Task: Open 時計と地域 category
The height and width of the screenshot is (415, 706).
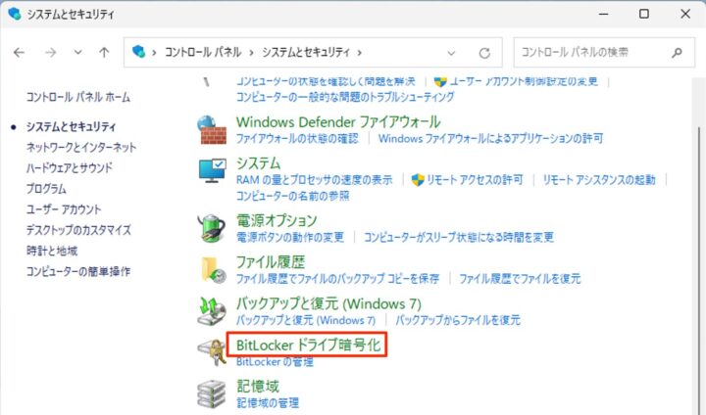Action: pos(52,251)
